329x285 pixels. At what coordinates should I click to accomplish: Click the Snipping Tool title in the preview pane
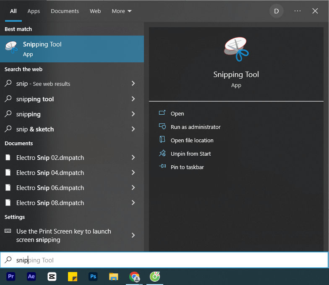(x=236, y=74)
